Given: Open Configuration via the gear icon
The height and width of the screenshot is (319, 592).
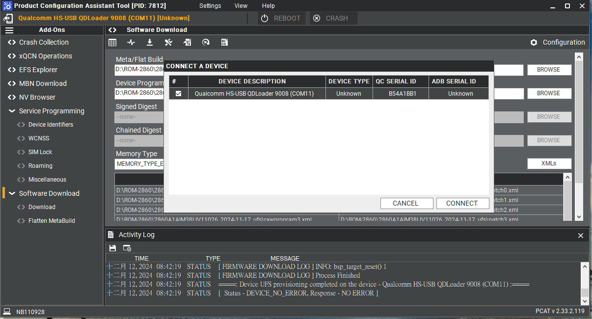Looking at the screenshot, I should coord(534,43).
